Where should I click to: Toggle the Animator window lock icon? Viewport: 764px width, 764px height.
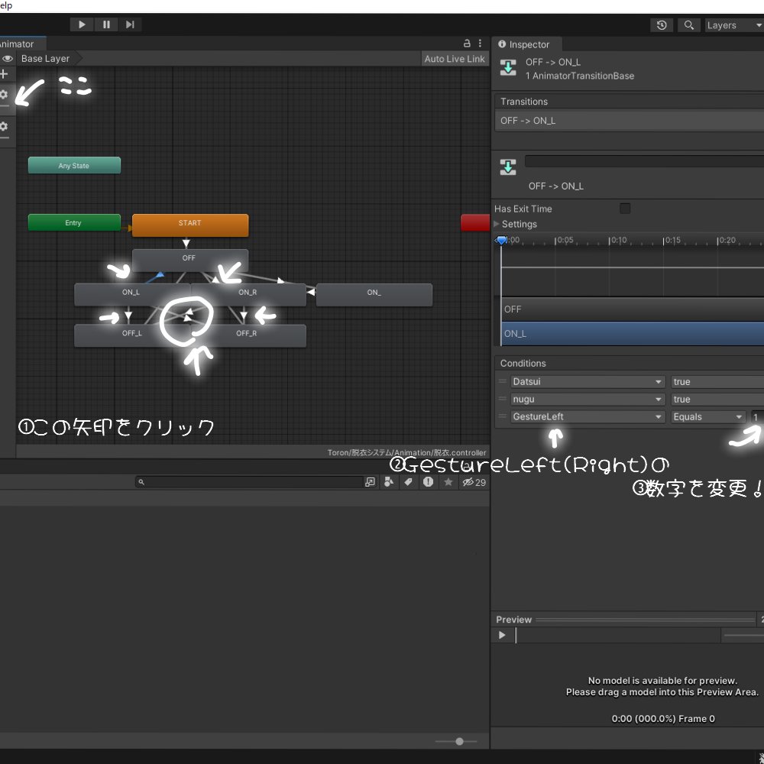point(466,44)
